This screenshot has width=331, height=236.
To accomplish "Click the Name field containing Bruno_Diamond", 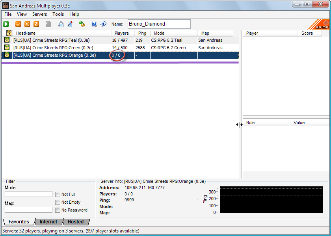I will click(159, 24).
